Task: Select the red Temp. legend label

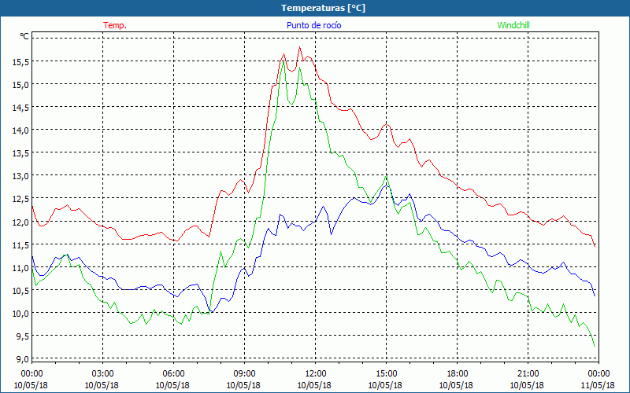Action: [115, 25]
